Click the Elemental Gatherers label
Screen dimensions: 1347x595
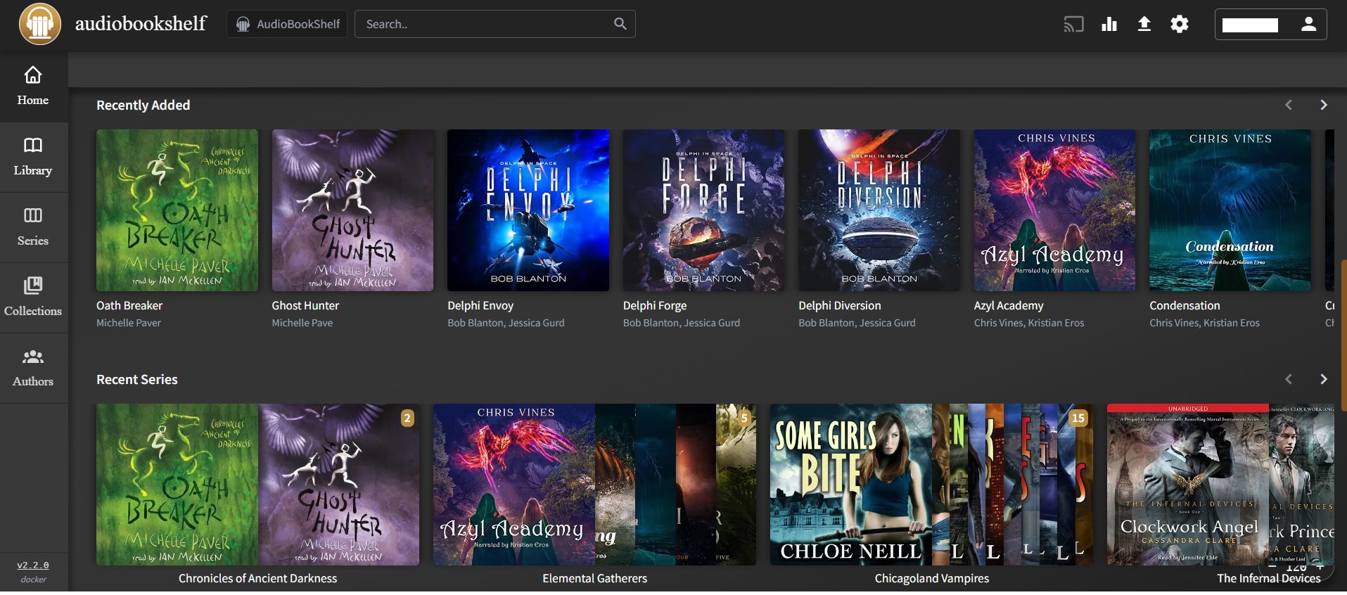595,578
